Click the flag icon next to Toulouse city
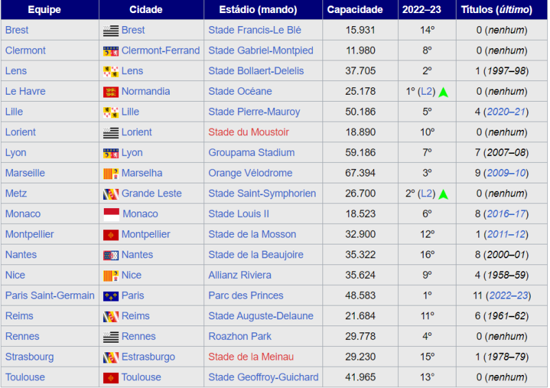The height and width of the screenshot is (388, 550). (x=111, y=378)
